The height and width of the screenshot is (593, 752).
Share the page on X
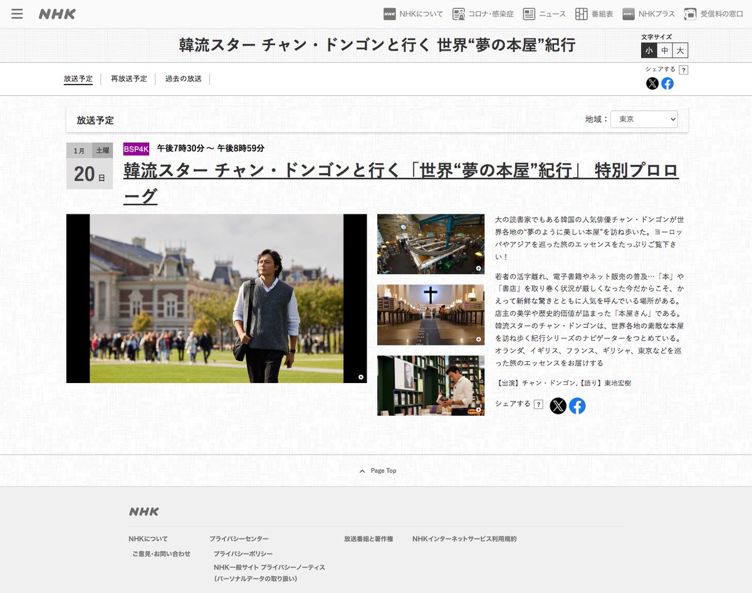click(652, 83)
